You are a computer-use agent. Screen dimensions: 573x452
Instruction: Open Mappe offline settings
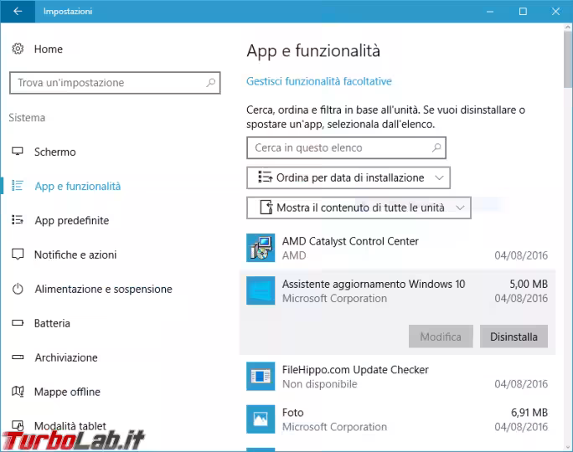[67, 392]
